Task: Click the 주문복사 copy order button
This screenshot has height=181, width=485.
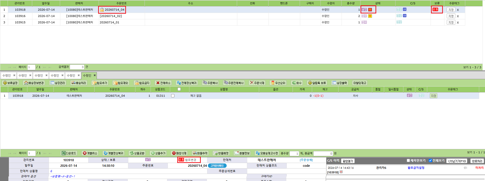Action: [210, 83]
